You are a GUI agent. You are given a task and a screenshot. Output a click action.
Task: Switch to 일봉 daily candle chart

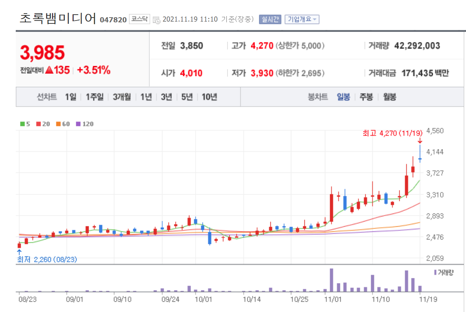pos(343,97)
